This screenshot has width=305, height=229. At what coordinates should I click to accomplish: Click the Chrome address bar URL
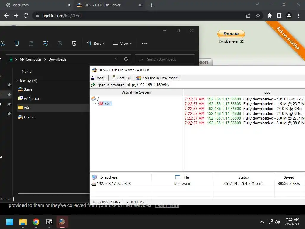pyautogui.click(x=62, y=16)
